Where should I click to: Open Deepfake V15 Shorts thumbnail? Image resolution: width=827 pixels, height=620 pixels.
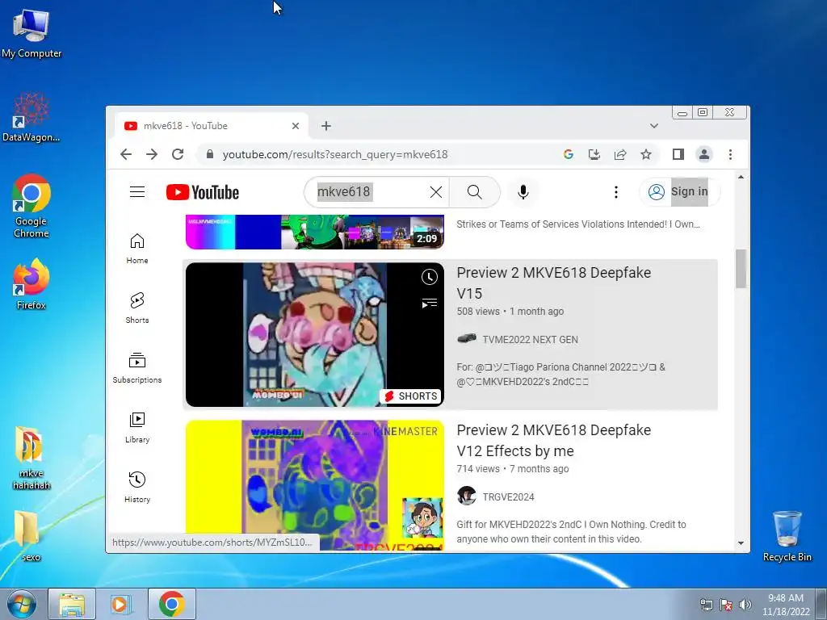[314, 335]
